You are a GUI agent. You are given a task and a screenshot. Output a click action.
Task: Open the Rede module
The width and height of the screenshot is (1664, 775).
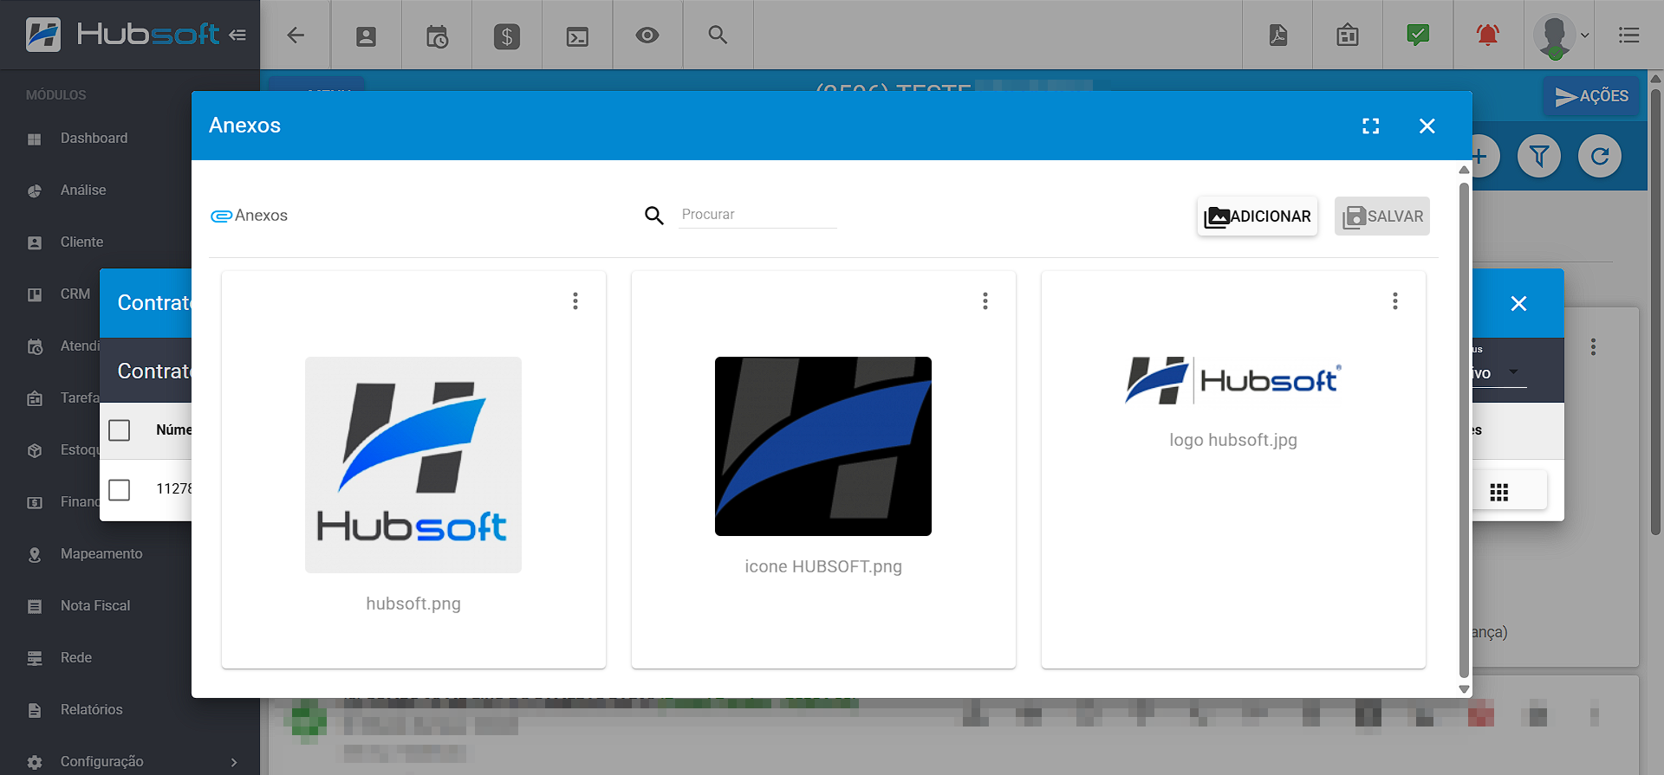coord(76,658)
